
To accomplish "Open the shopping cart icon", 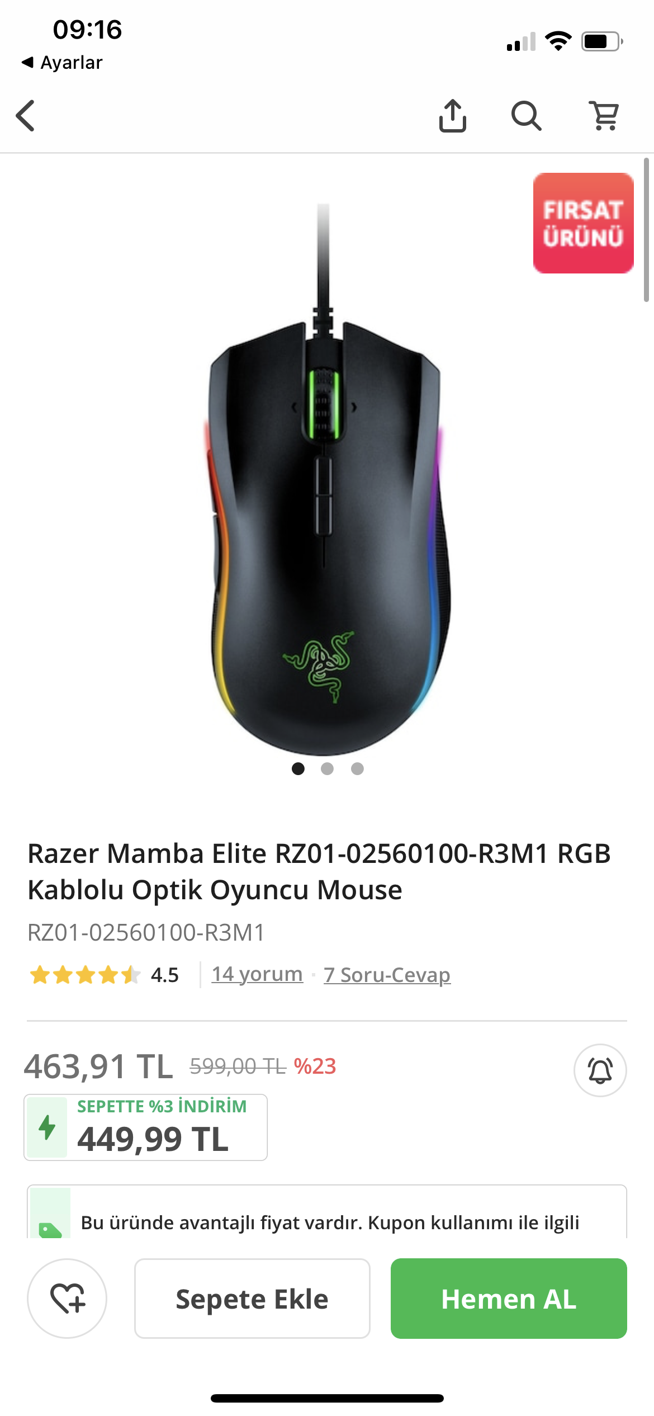I will [x=604, y=116].
